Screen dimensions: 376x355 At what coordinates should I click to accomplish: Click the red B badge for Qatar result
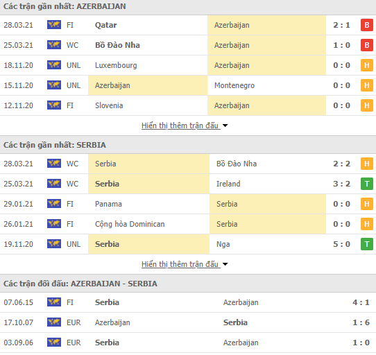click(367, 25)
